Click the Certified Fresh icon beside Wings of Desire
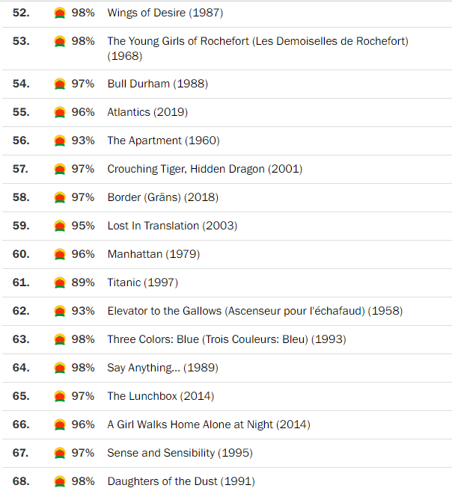The image size is (452, 491). coord(60,13)
